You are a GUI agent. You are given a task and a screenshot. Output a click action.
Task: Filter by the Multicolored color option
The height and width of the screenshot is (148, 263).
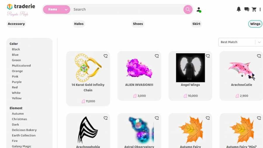point(21,66)
